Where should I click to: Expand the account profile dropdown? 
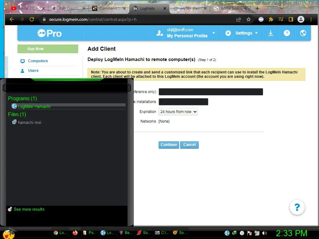click(x=214, y=33)
